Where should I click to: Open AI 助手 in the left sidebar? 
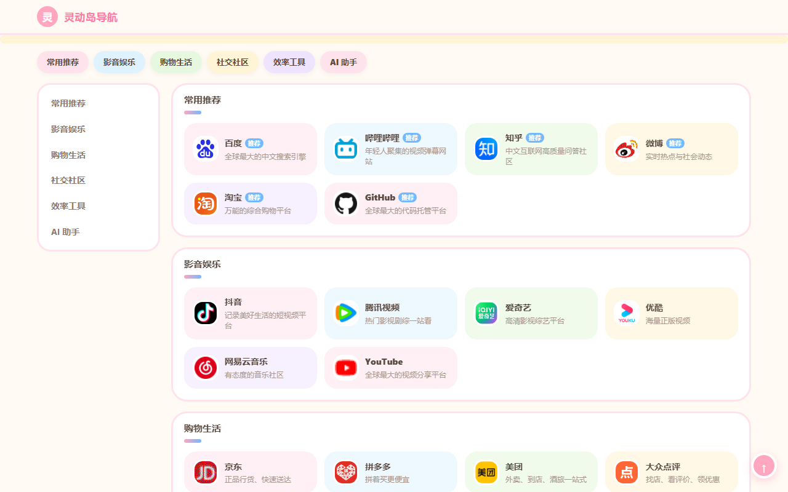click(x=98, y=232)
